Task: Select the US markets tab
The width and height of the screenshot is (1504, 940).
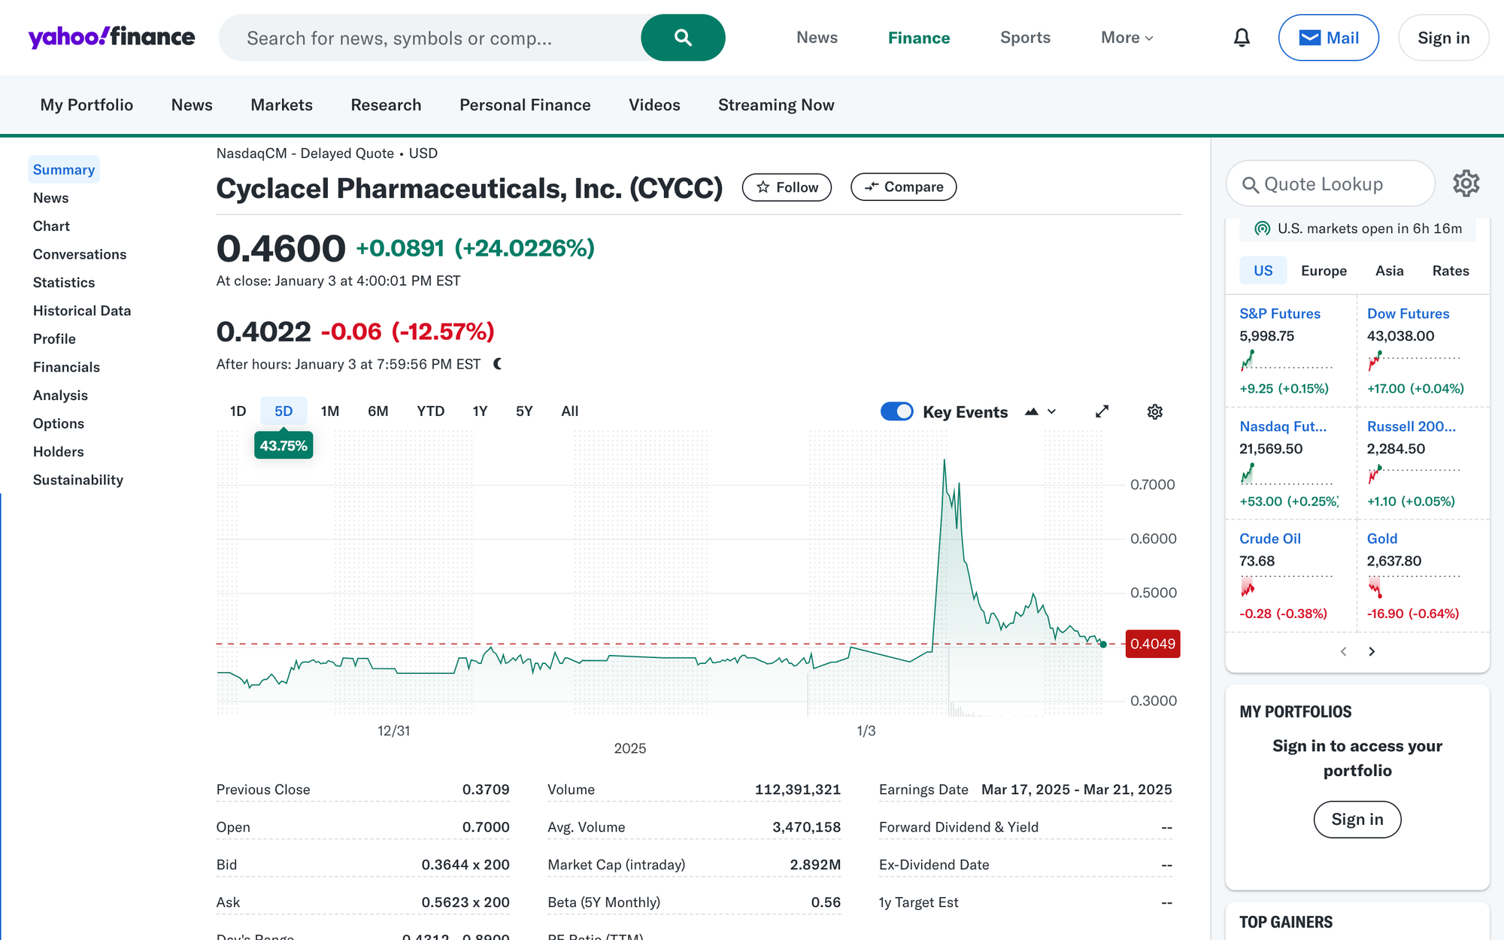Action: (1263, 271)
